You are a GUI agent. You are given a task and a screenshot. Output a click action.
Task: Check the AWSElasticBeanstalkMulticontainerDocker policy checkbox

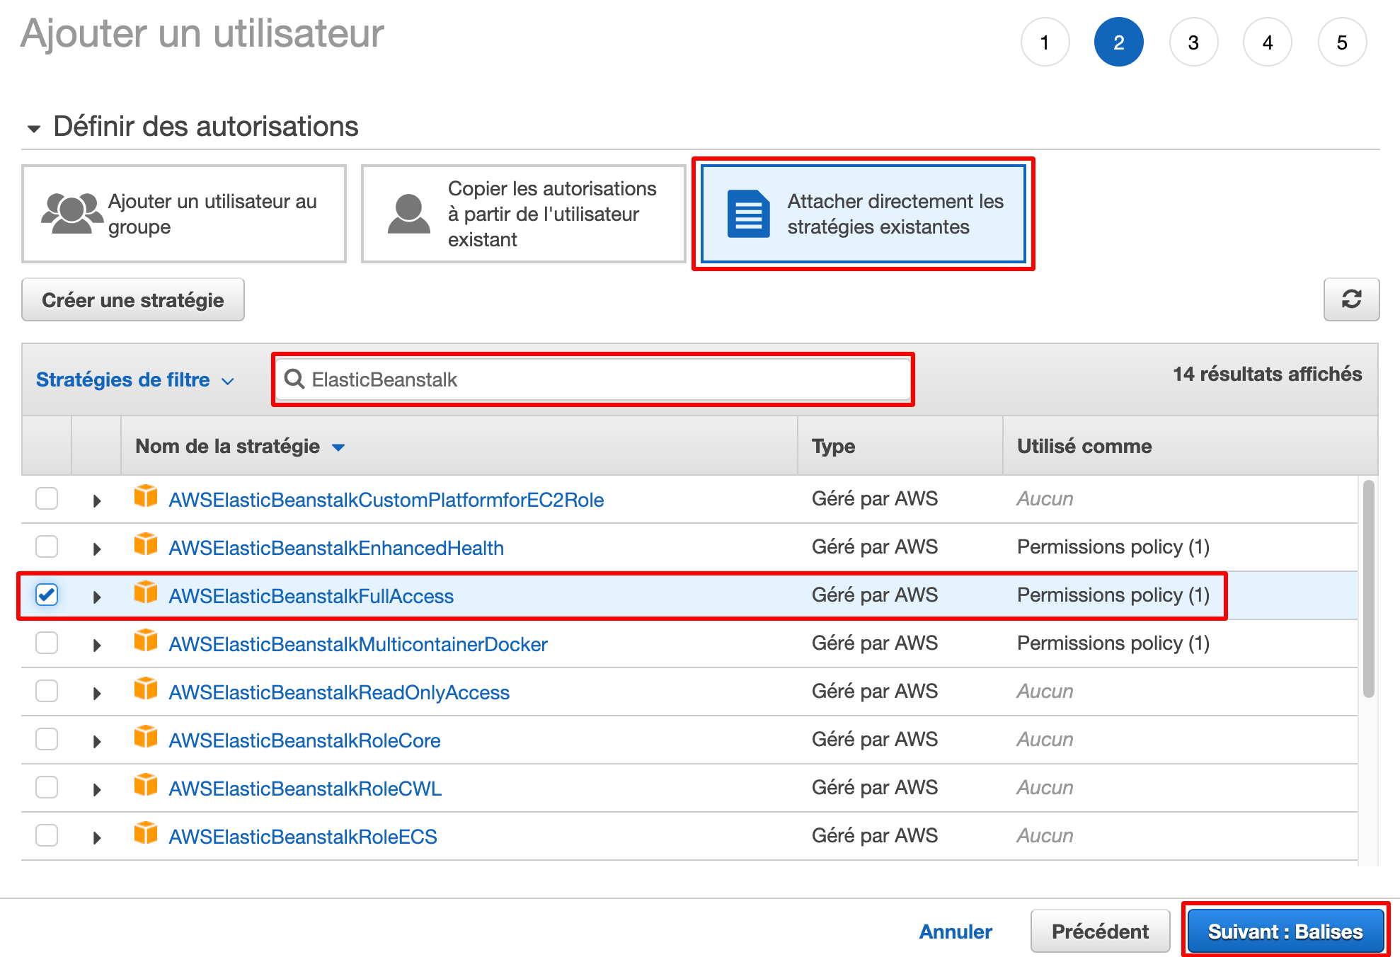click(x=47, y=643)
